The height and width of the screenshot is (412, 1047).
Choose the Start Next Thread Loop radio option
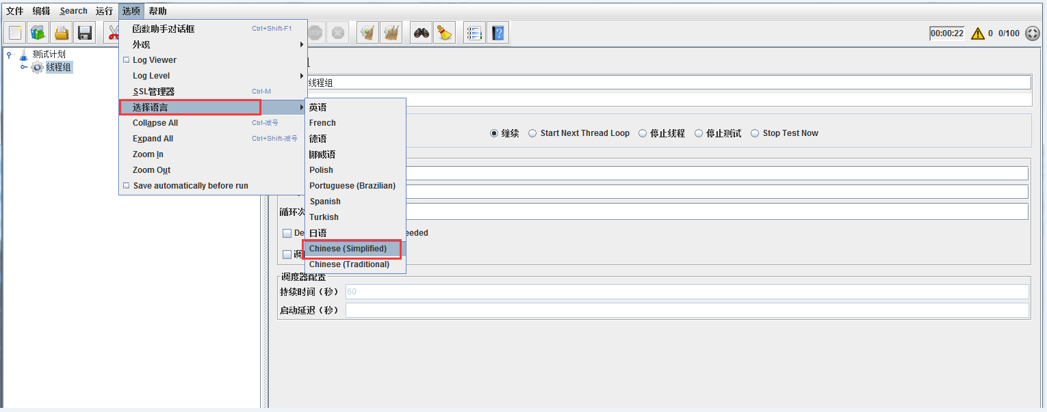coord(532,133)
